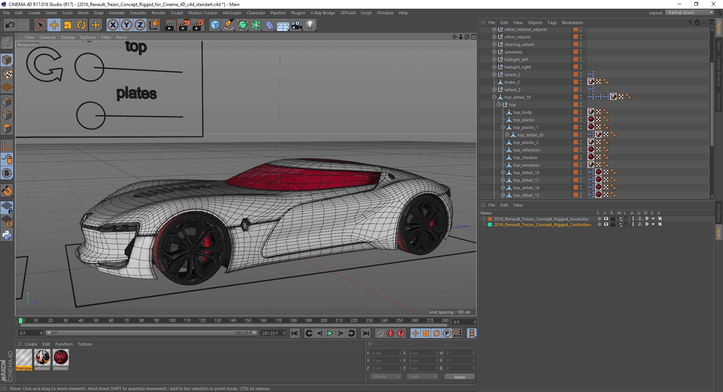
Task: Switch to Polygons mode
Action: (7, 129)
